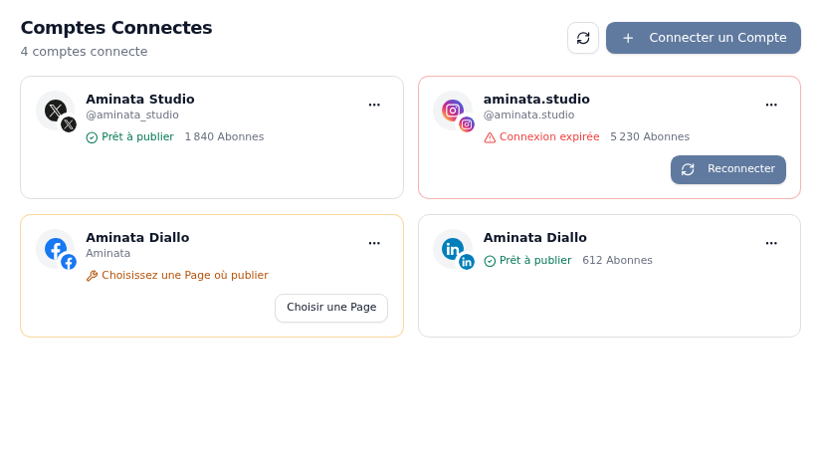820x461 pixels.
Task: Click the Facebook avatar for Aminata Diallo
Action: [56, 249]
